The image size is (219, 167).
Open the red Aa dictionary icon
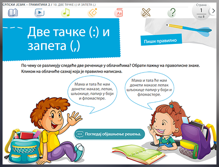118,12
